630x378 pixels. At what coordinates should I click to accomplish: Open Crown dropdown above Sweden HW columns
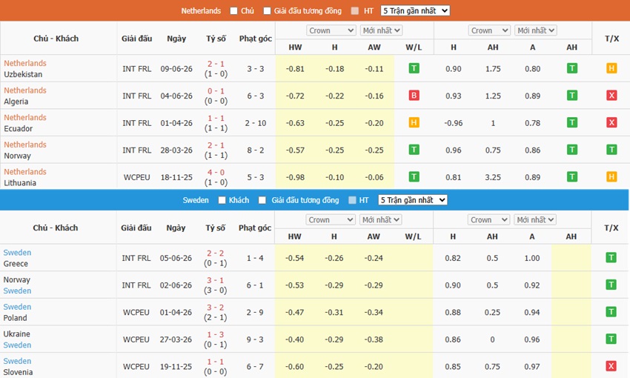331,219
